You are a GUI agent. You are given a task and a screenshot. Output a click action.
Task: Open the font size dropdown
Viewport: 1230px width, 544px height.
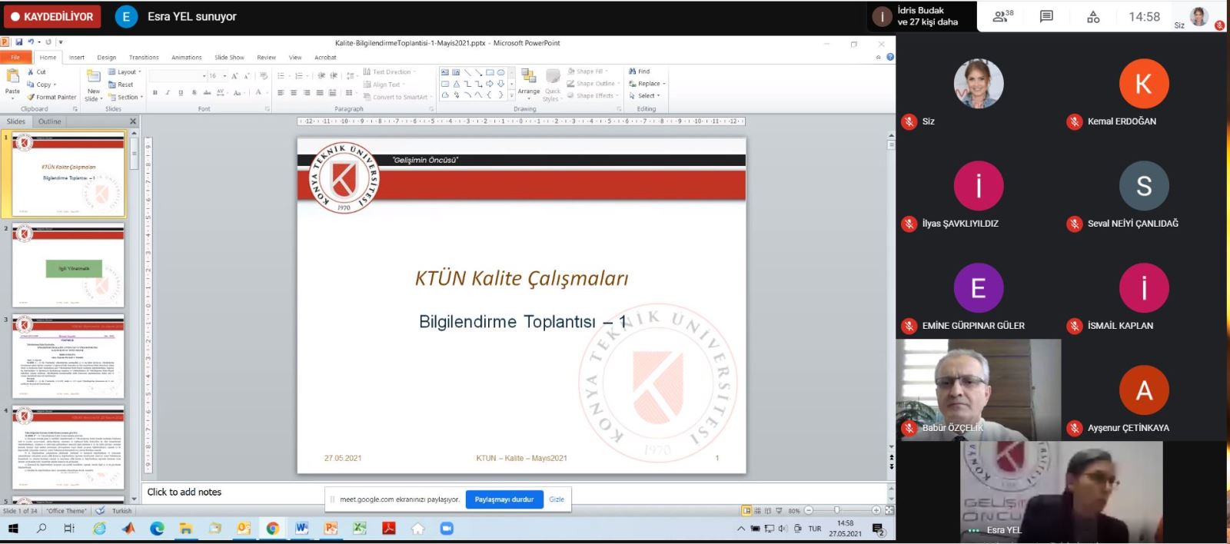pos(224,76)
